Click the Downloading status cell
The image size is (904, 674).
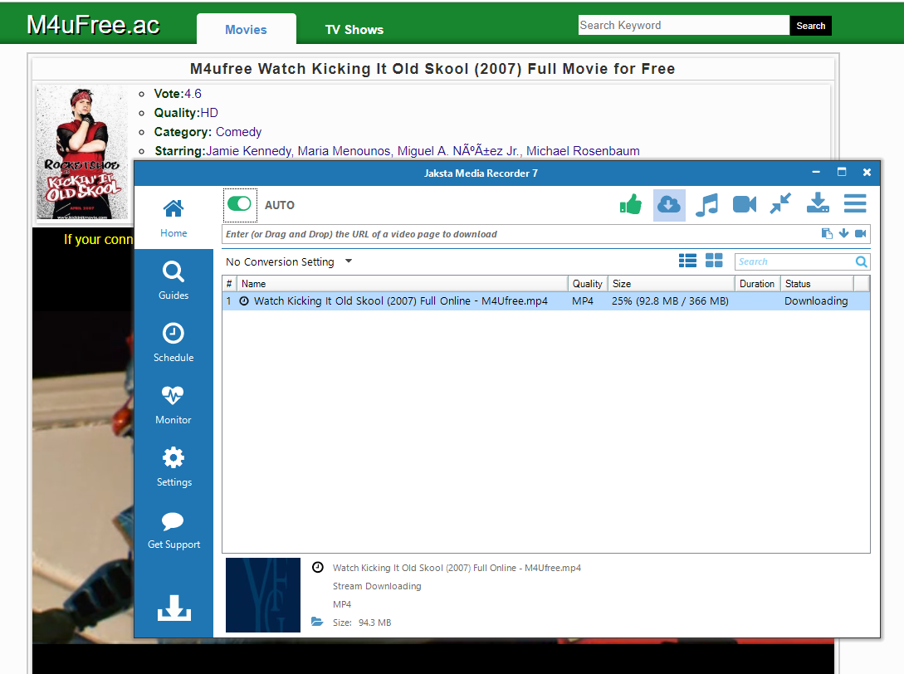[x=816, y=301]
